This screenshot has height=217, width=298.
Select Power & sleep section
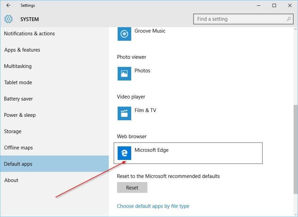(x=54, y=115)
